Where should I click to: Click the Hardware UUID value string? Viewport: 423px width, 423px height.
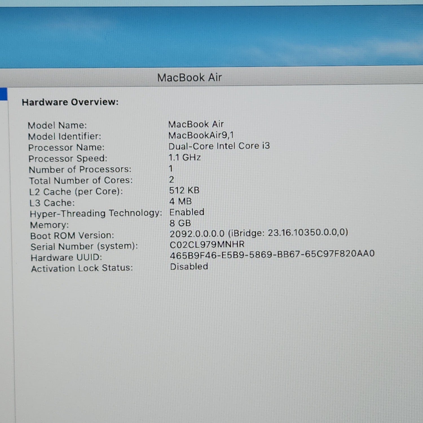click(272, 254)
